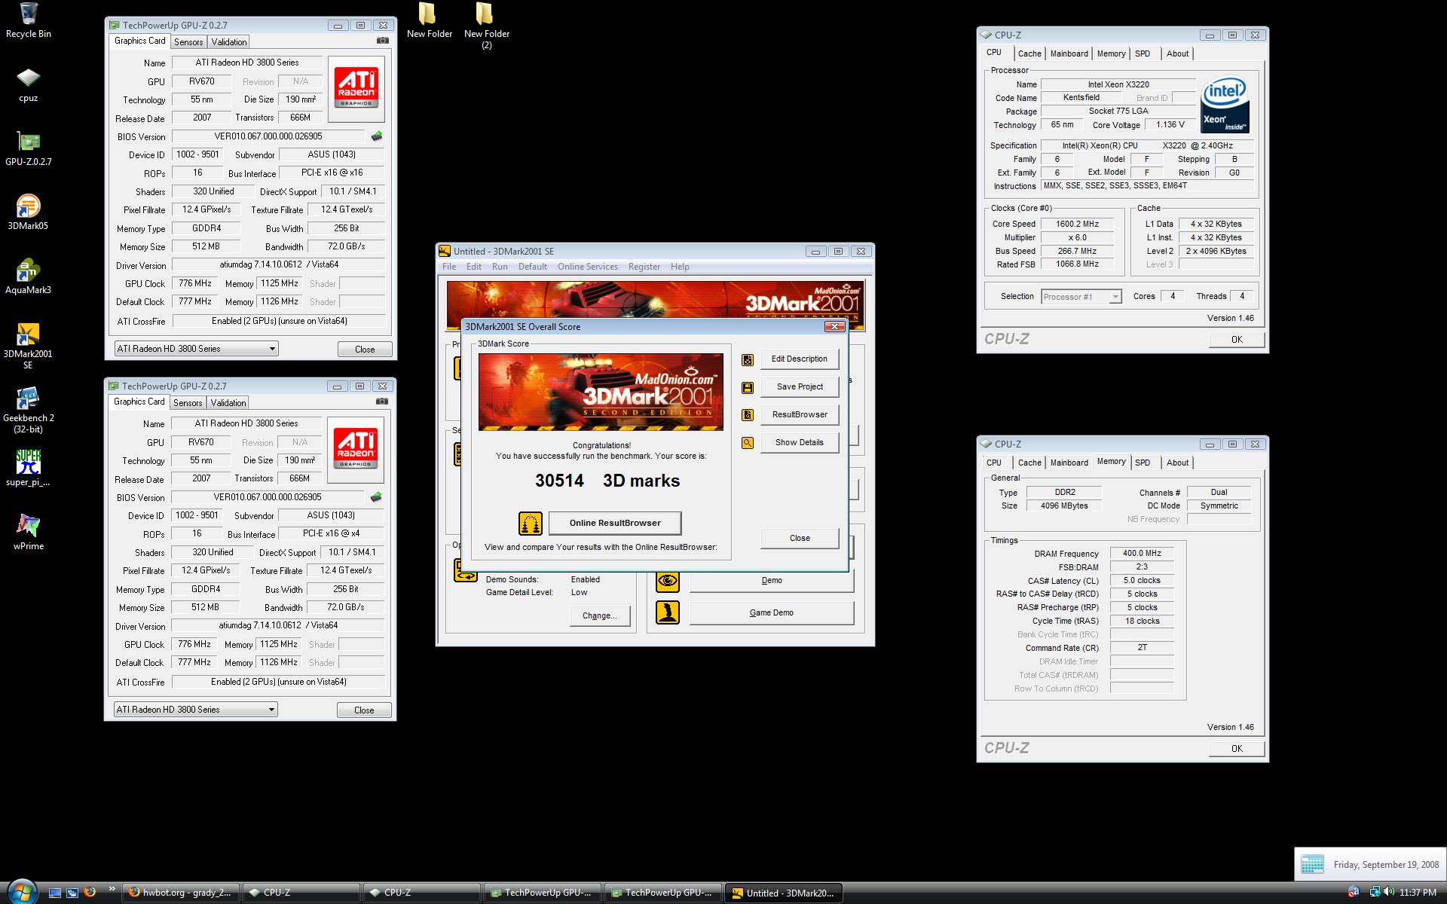Click the BIOS version field in upper GPU-Z
Screen dimensions: 1447x904
268,136
